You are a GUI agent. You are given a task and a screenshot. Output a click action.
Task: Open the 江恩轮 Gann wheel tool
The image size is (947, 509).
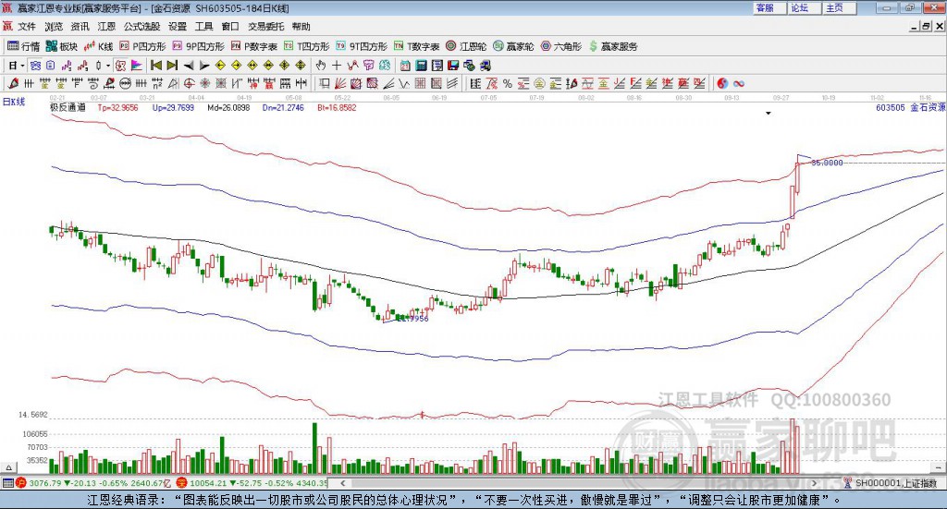466,46
